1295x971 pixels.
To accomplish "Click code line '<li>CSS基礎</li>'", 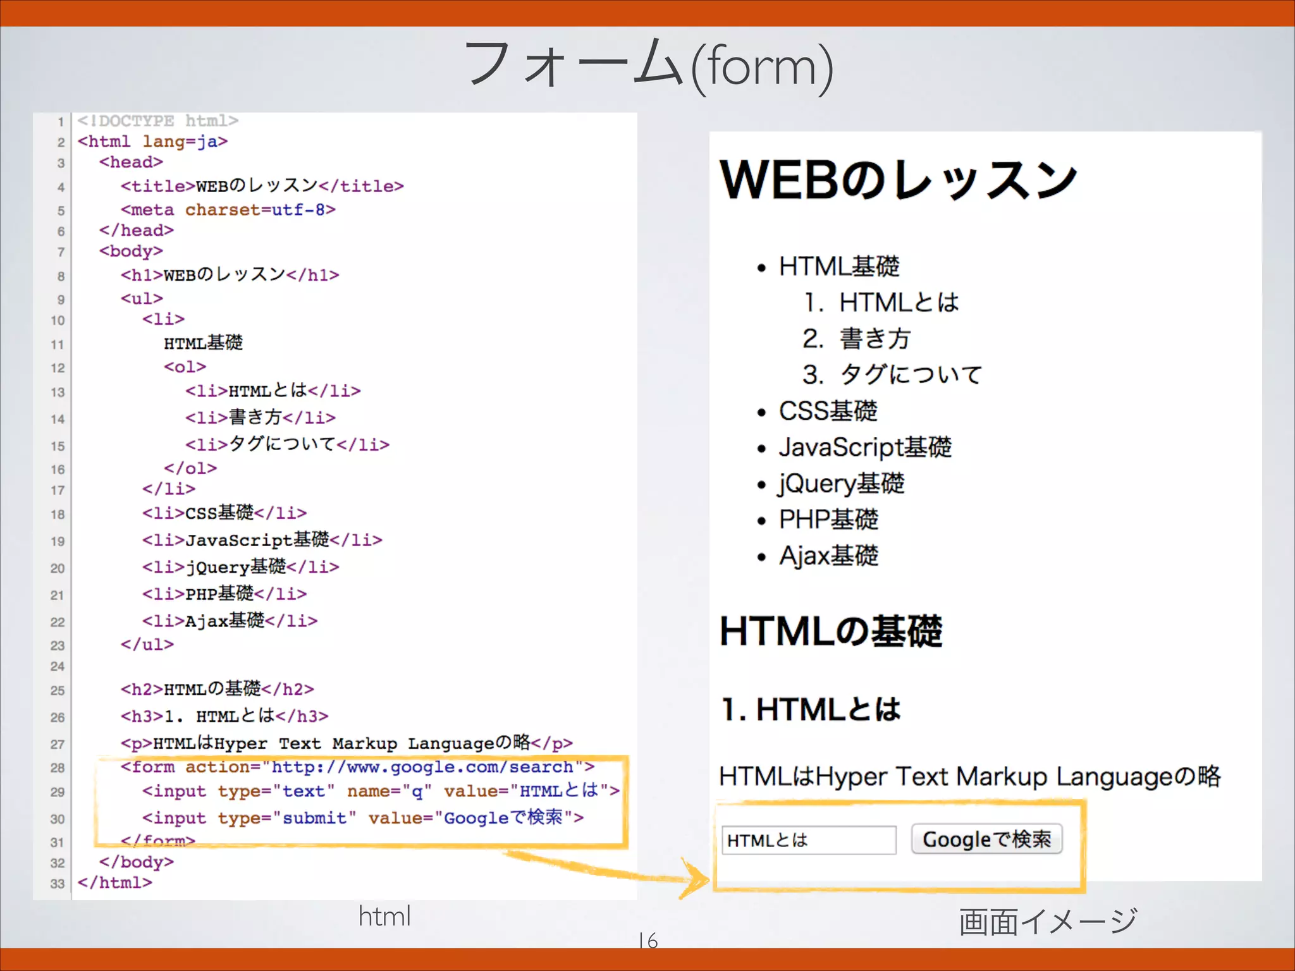I will pyautogui.click(x=224, y=512).
